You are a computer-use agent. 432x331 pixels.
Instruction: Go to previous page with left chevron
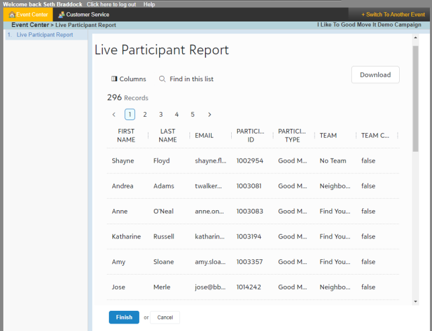point(114,115)
